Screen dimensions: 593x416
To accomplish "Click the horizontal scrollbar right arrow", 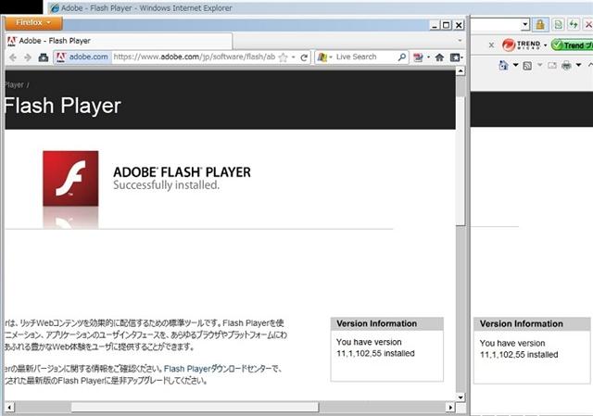I will [x=450, y=408].
